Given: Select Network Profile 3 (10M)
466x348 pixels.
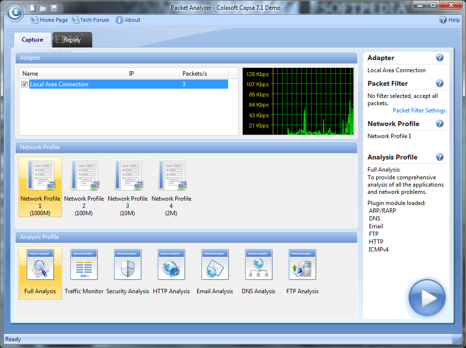Looking at the screenshot, I should click(x=127, y=174).
